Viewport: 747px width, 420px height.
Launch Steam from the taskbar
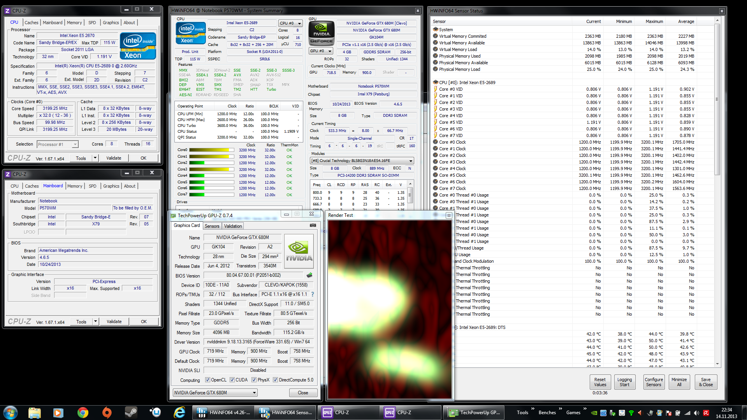click(x=131, y=413)
